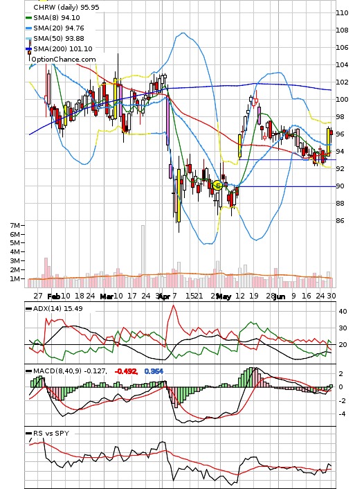Select the Feb date axis label
364x489 pixels.
pyautogui.click(x=53, y=296)
